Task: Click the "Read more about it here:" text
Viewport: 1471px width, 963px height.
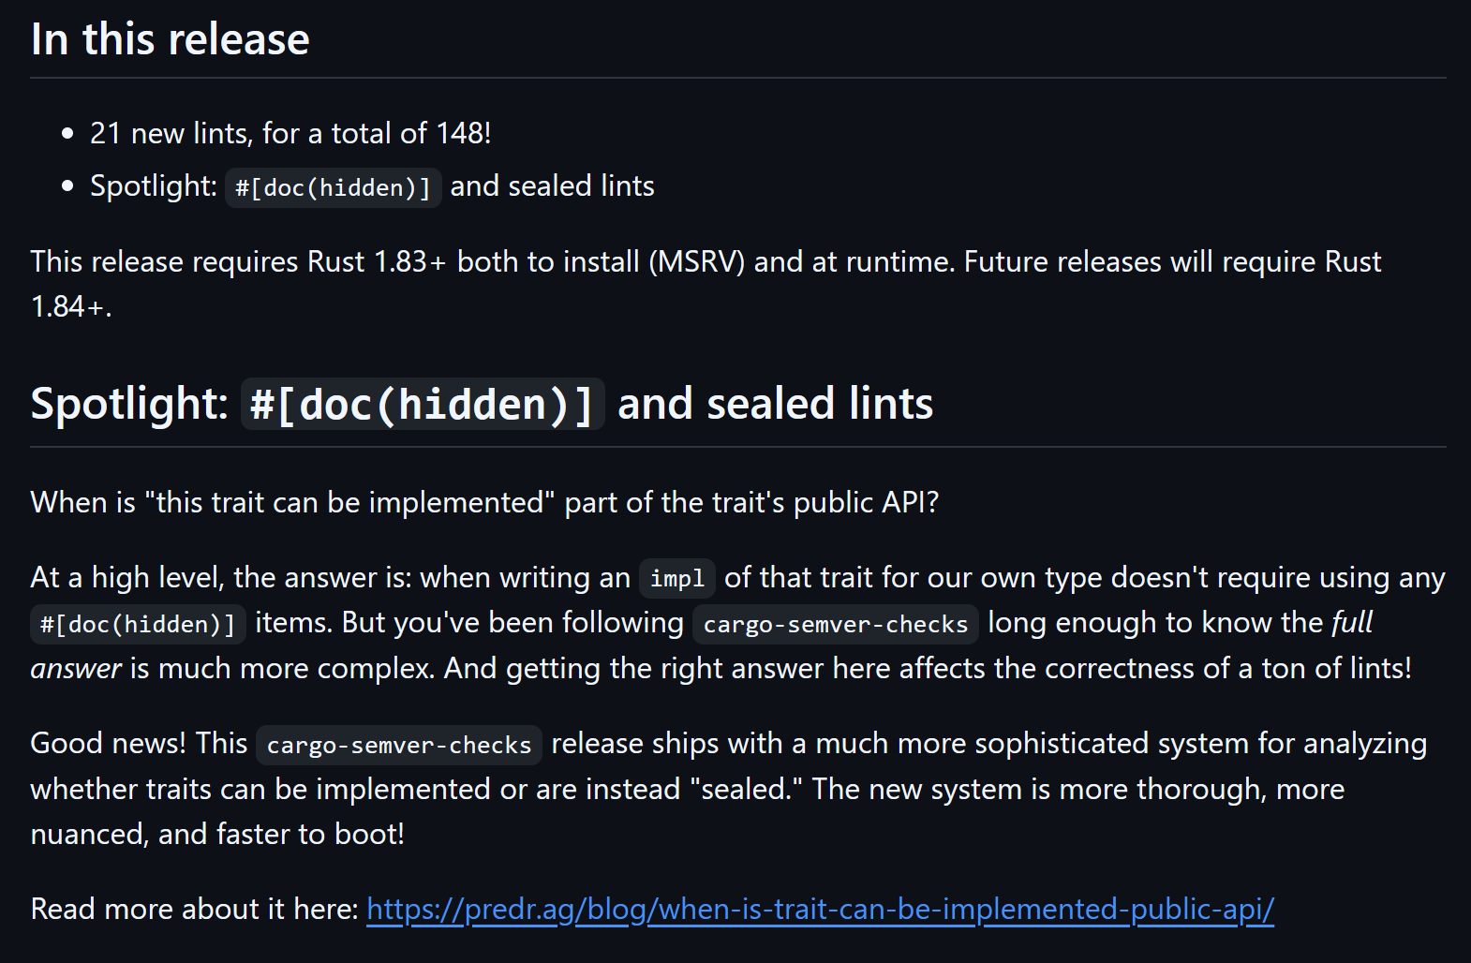Action: pyautogui.click(x=194, y=909)
